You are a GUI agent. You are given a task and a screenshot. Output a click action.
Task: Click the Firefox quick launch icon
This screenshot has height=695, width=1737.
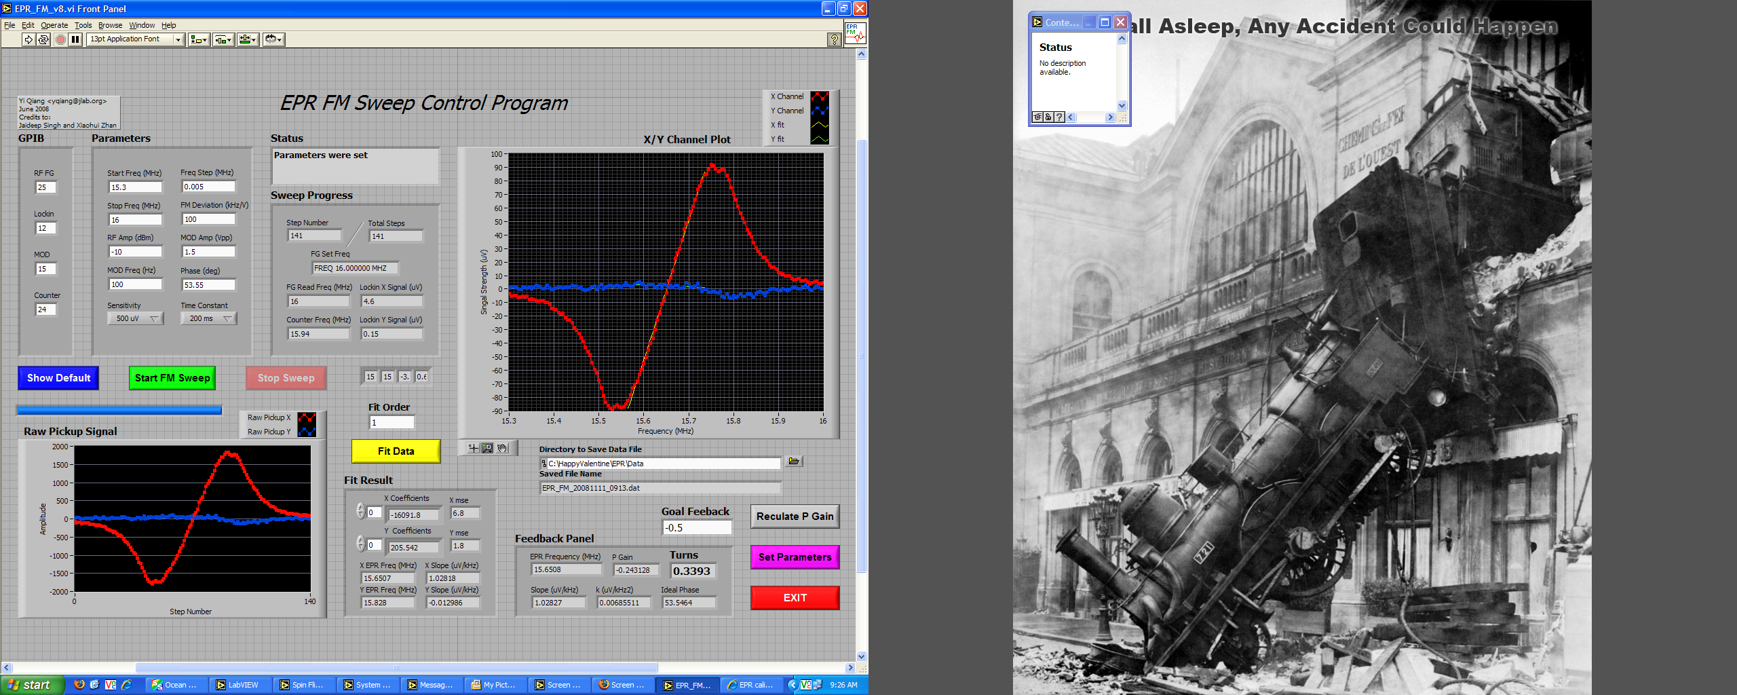click(79, 684)
